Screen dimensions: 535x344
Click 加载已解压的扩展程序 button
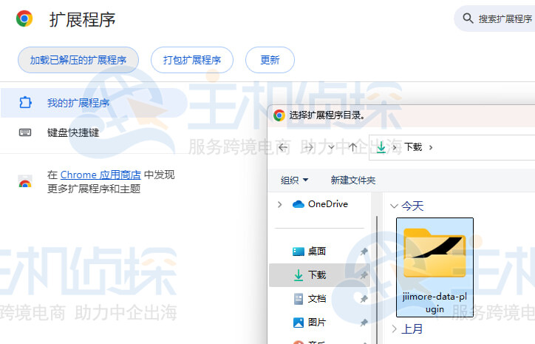click(x=78, y=60)
